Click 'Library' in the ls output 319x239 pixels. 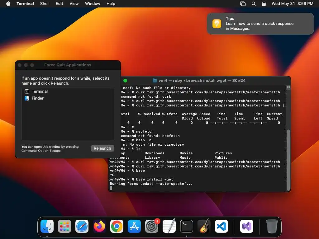coord(152,157)
